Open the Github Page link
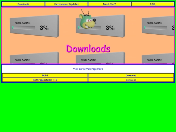 click(x=90, y=69)
